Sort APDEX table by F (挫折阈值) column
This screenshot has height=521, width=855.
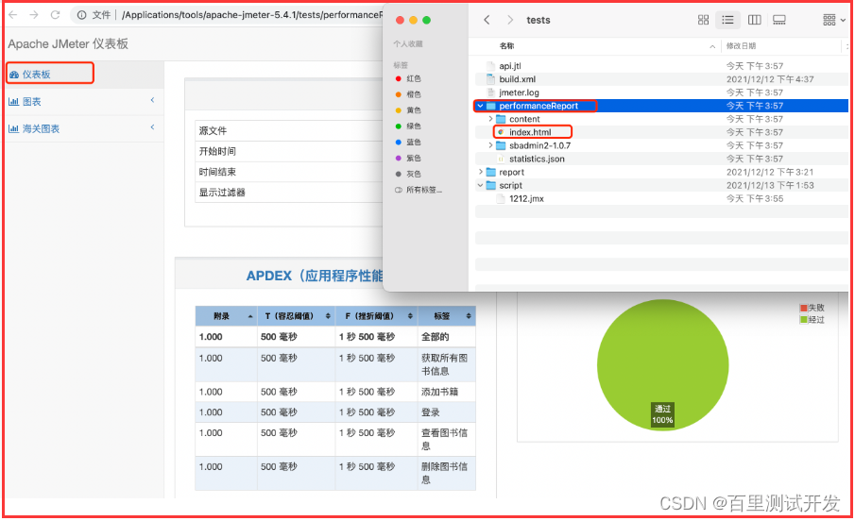(x=377, y=316)
